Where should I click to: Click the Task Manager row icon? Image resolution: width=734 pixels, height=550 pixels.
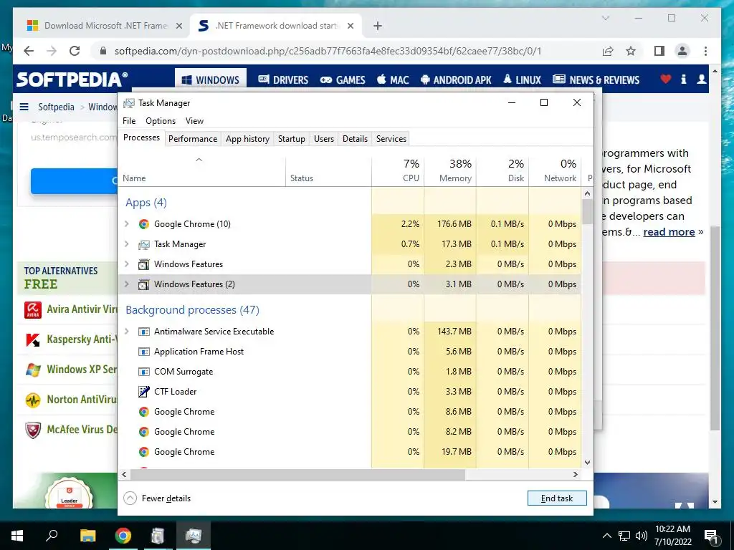[x=143, y=244]
